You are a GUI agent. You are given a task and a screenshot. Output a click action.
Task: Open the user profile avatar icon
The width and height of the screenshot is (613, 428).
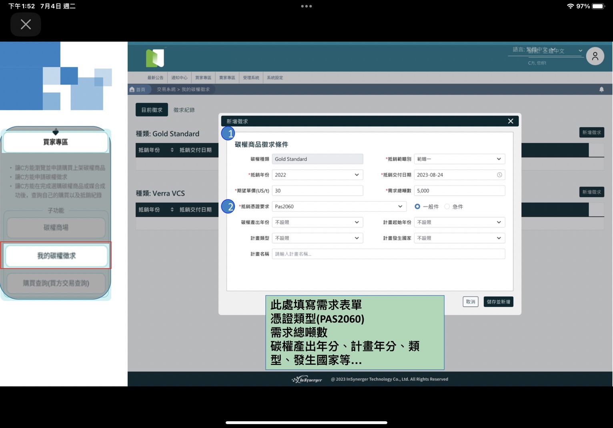pyautogui.click(x=595, y=56)
